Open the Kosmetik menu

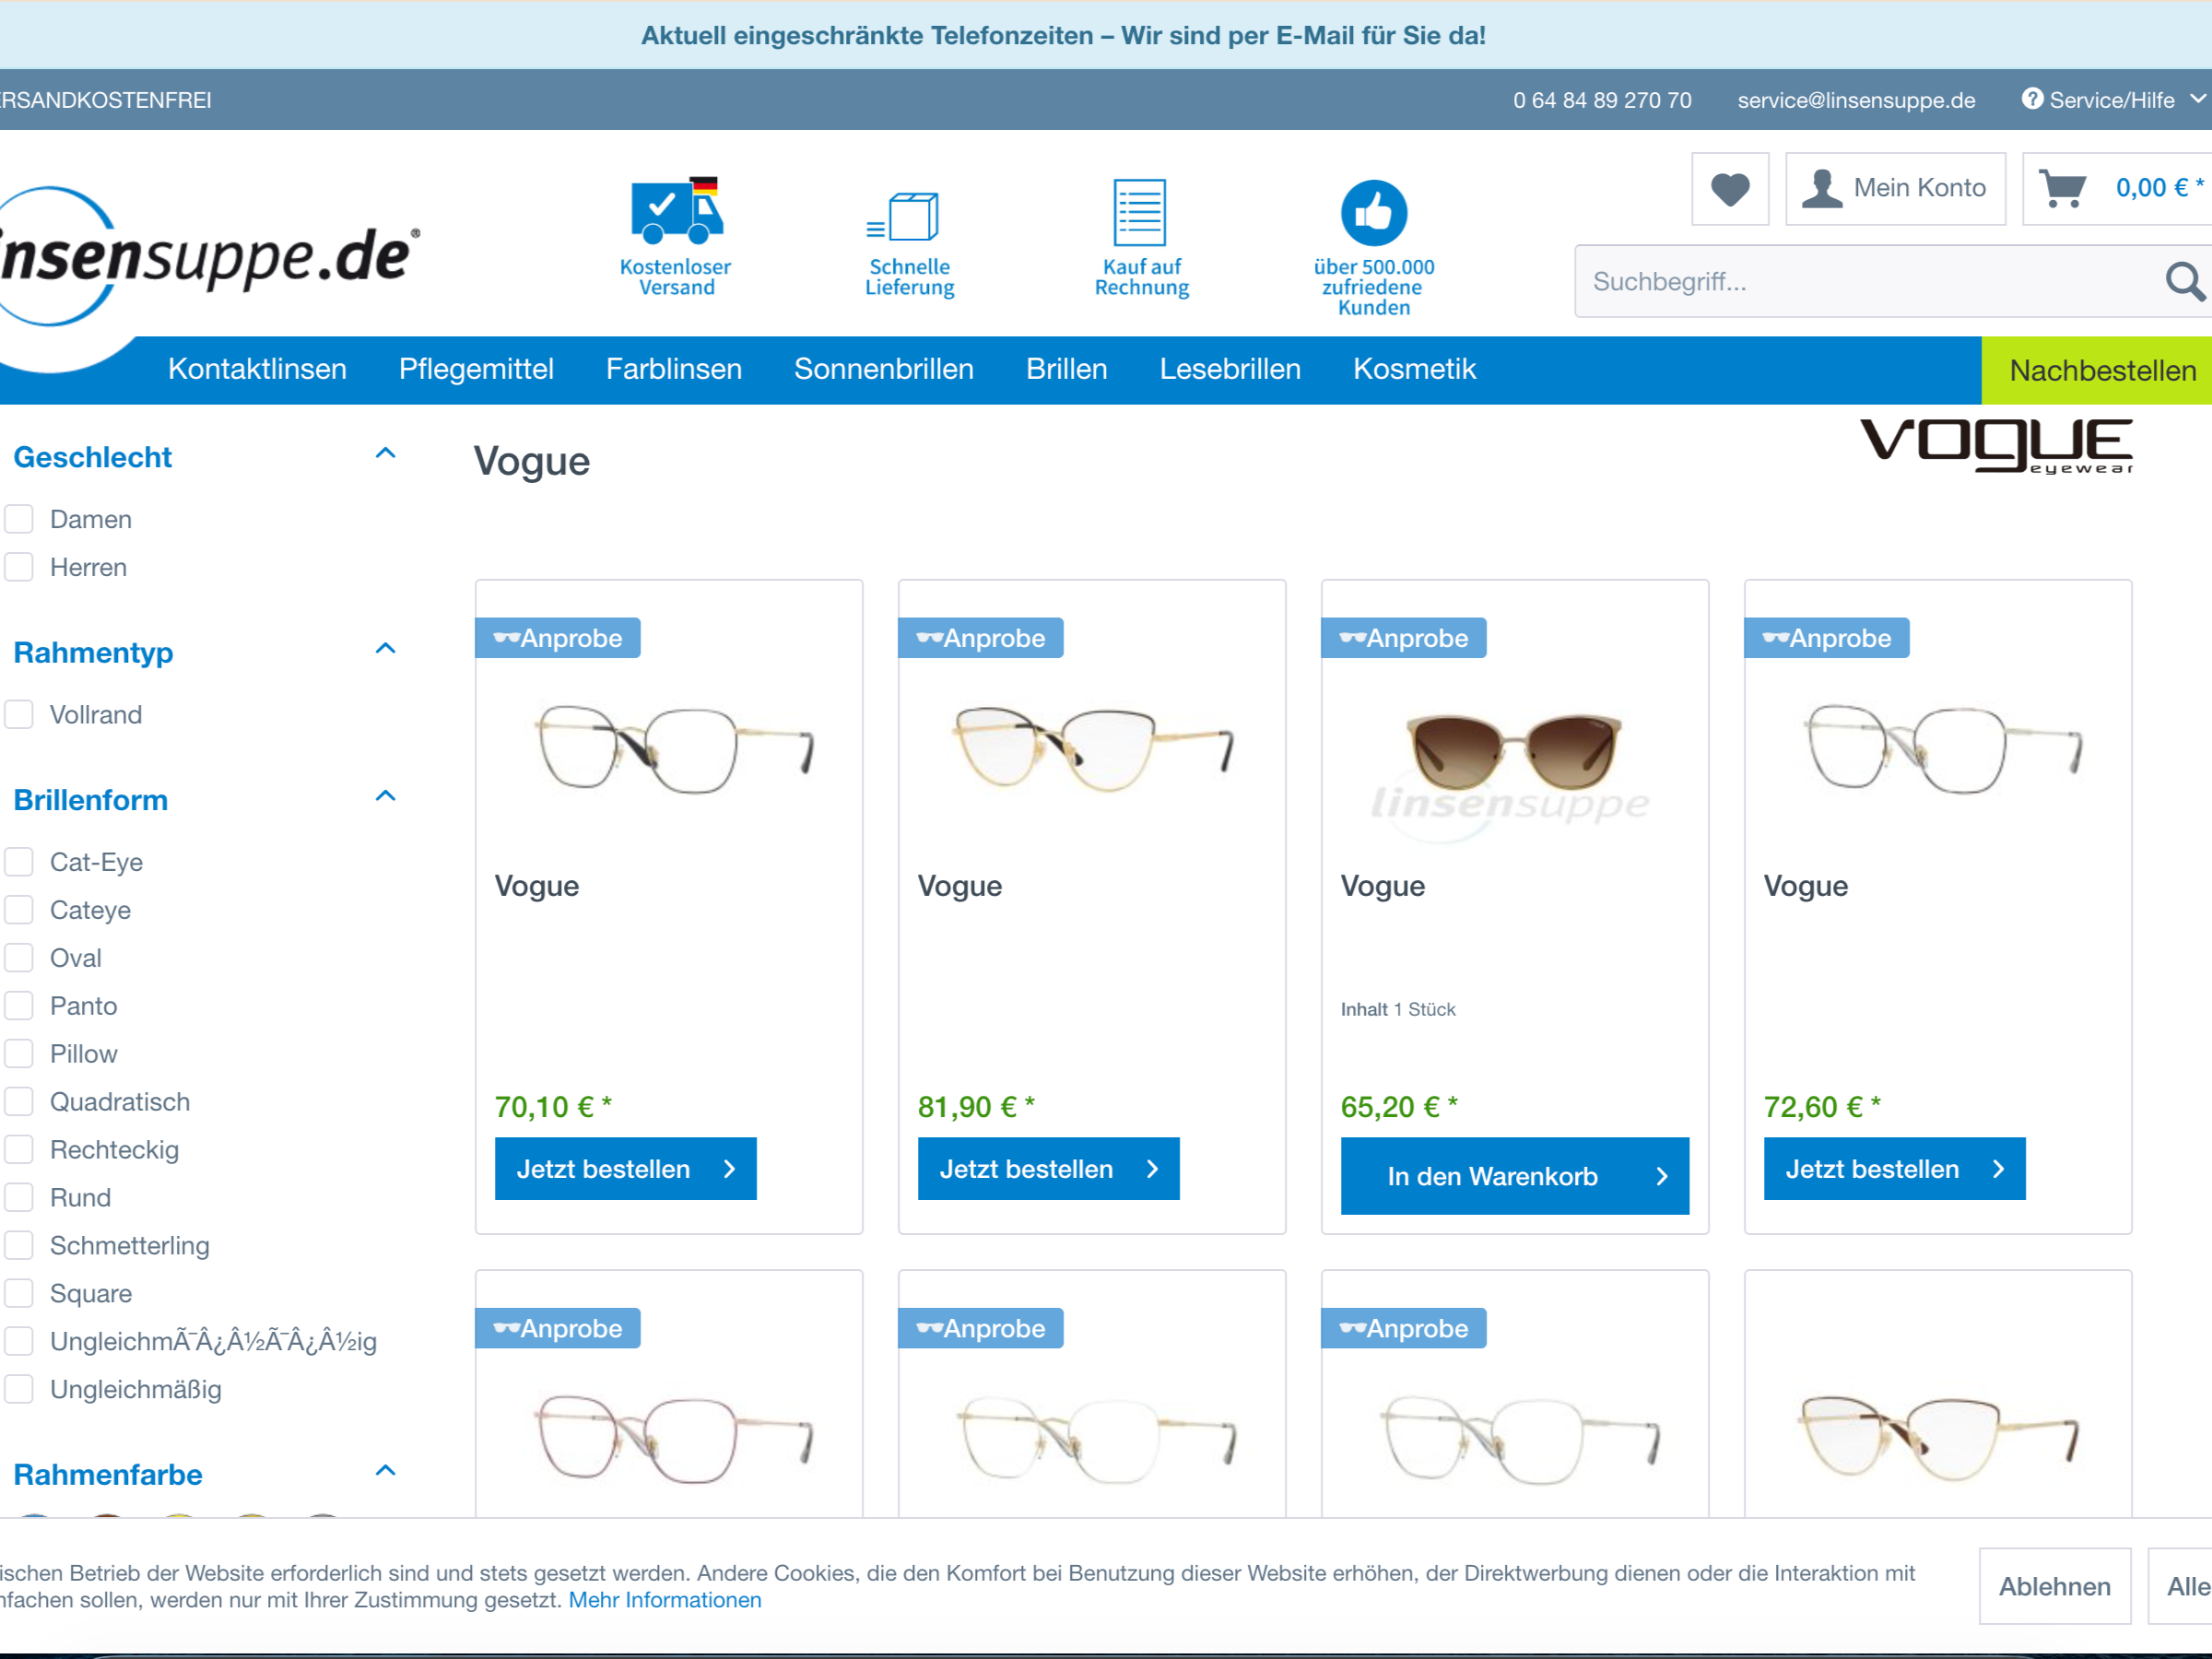click(1414, 369)
